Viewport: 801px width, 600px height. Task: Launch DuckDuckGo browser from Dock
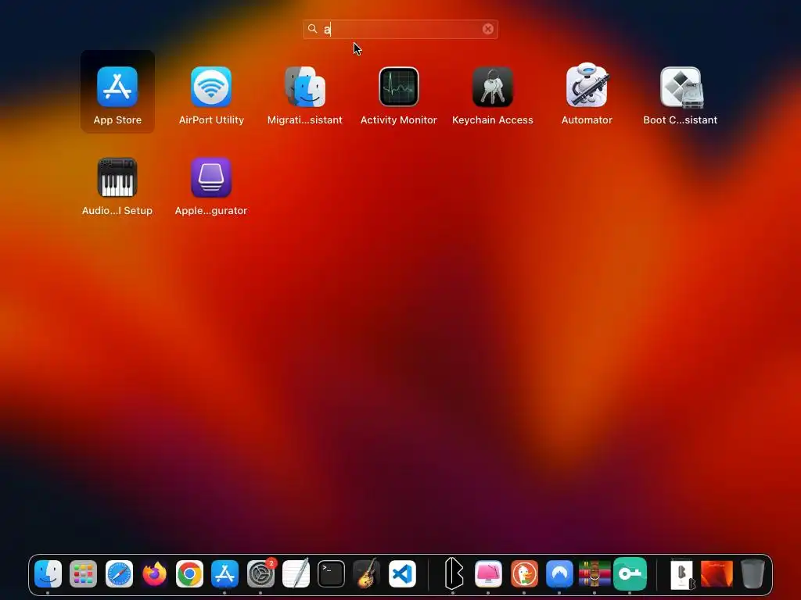(x=524, y=574)
